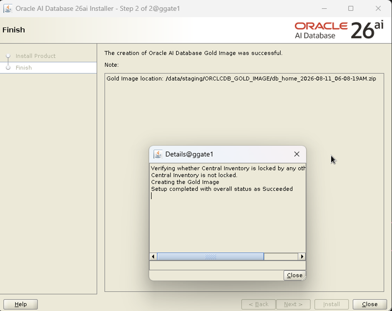This screenshot has height=311, width=392.
Task: Click the disabled Install button
Action: (x=331, y=304)
